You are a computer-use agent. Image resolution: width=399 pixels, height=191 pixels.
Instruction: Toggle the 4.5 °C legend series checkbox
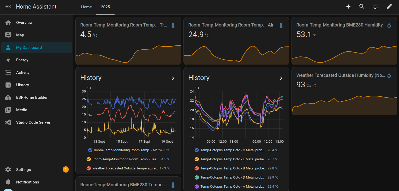coord(88,159)
